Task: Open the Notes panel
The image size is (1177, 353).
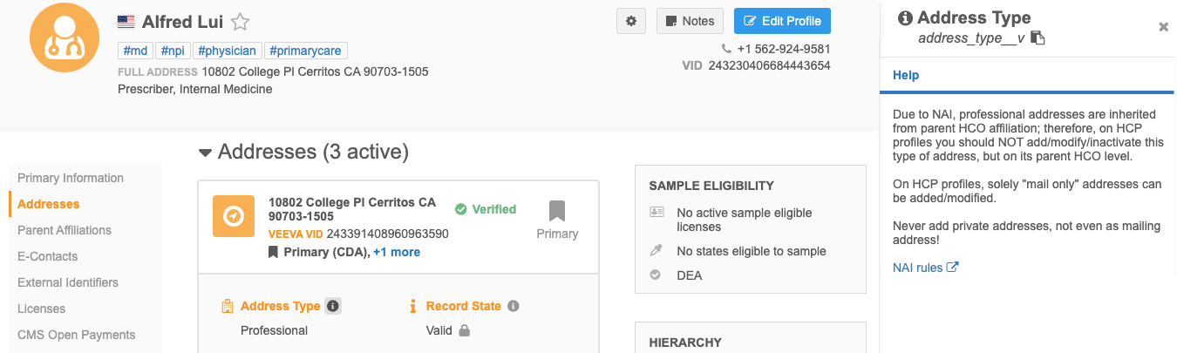Action: (690, 22)
